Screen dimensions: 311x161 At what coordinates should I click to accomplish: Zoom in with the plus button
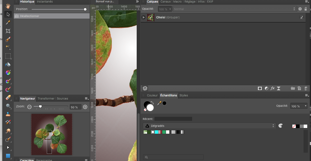pos(85,107)
